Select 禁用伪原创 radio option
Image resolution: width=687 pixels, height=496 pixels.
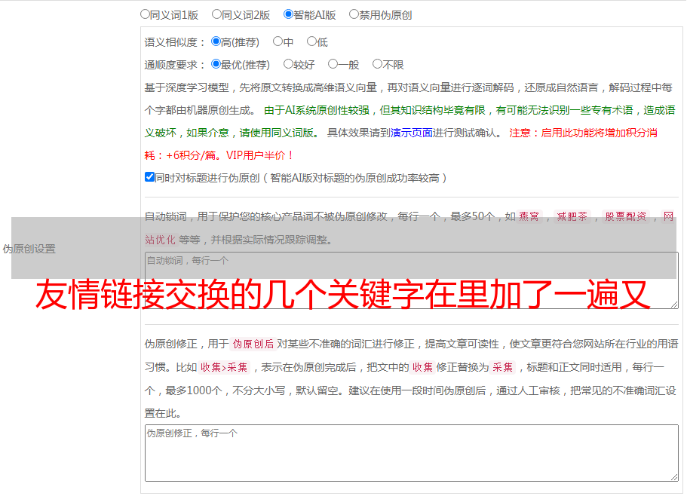(354, 14)
